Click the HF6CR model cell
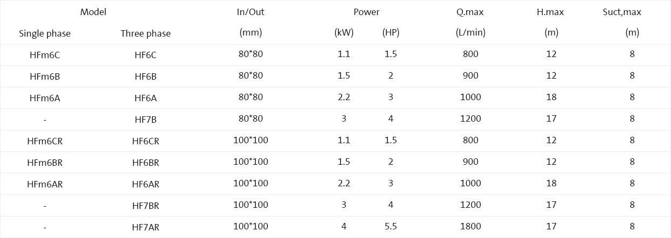 click(146, 141)
